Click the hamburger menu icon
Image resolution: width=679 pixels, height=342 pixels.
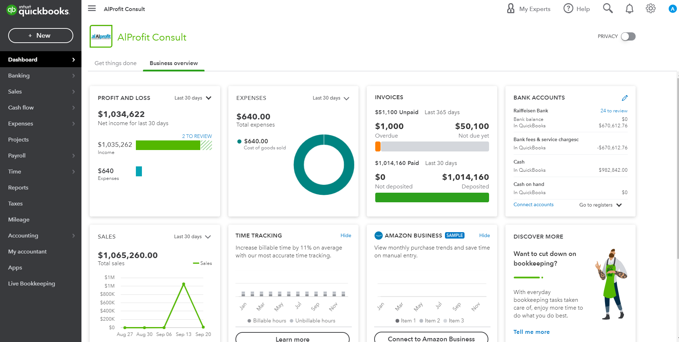point(92,9)
